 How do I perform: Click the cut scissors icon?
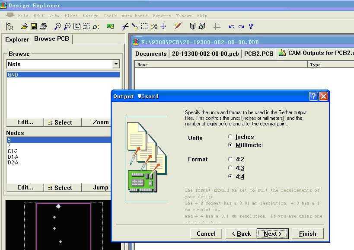click(125, 26)
